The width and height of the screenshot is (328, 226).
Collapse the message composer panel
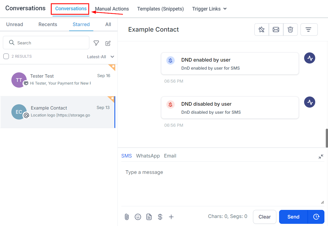[321, 156]
